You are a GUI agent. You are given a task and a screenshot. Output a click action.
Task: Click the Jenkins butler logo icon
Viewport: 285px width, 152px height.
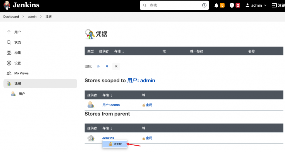click(x=7, y=5)
